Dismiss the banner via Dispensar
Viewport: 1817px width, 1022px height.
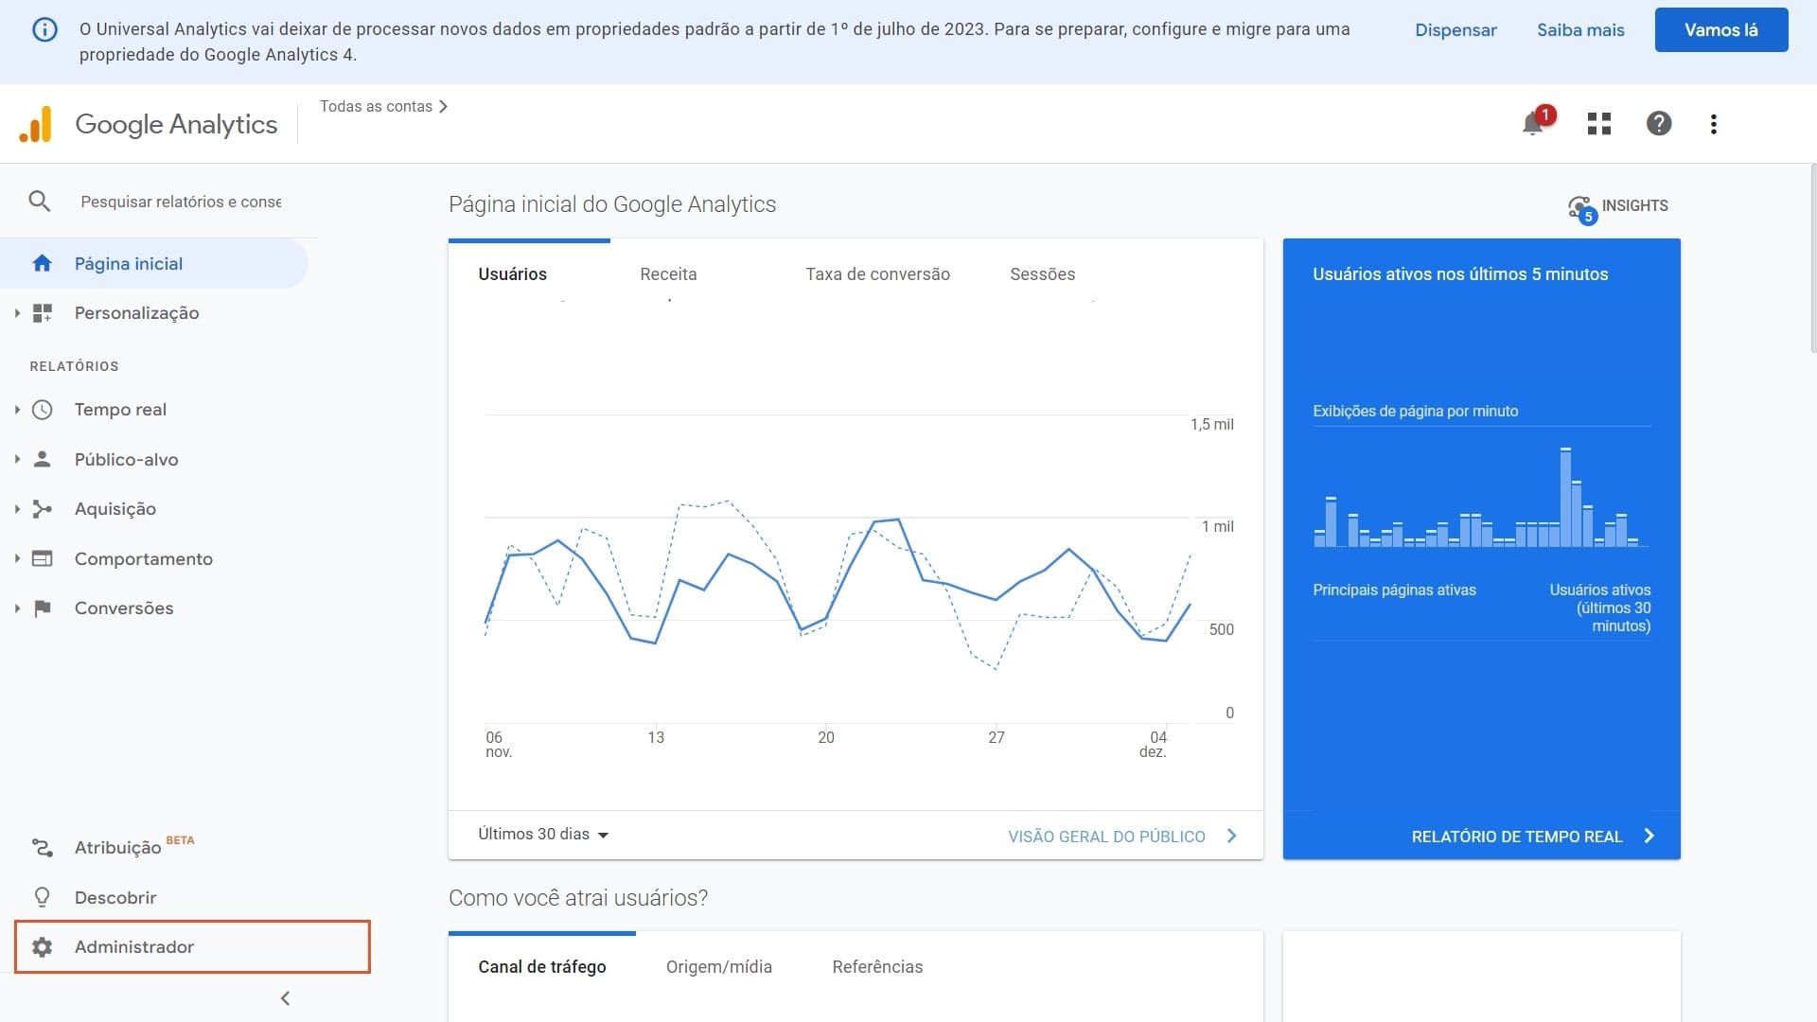(1455, 30)
